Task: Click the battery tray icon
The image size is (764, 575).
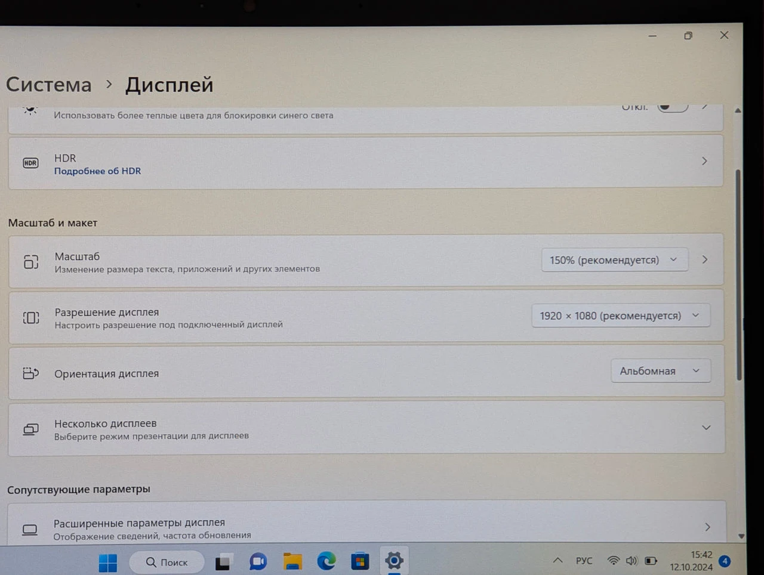Action: pyautogui.click(x=651, y=561)
